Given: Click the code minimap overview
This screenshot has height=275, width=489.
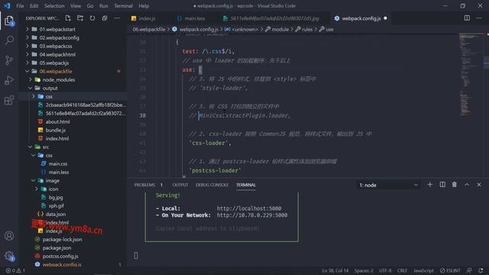Looking at the screenshot, I should point(470,74).
